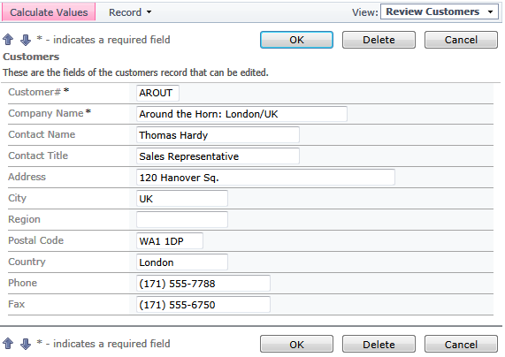This screenshot has width=505, height=357.
Task: Focus the Postal Code field
Action: pos(170,241)
